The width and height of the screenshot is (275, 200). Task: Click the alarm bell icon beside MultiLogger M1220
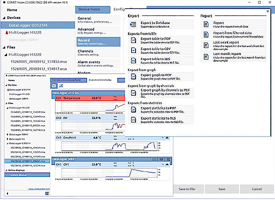6,32
